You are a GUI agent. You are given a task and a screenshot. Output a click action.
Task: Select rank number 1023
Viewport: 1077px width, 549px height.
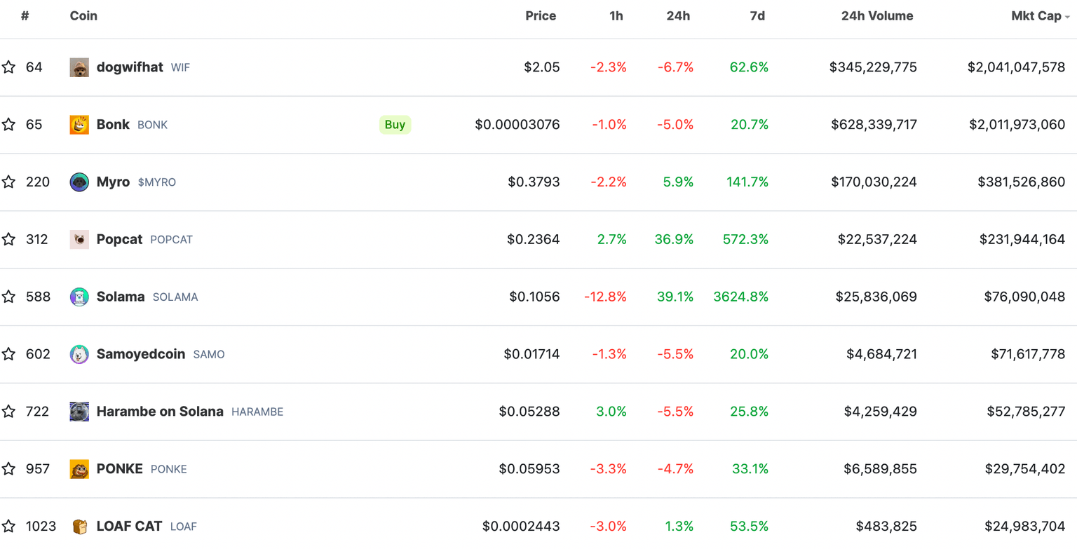pos(41,527)
